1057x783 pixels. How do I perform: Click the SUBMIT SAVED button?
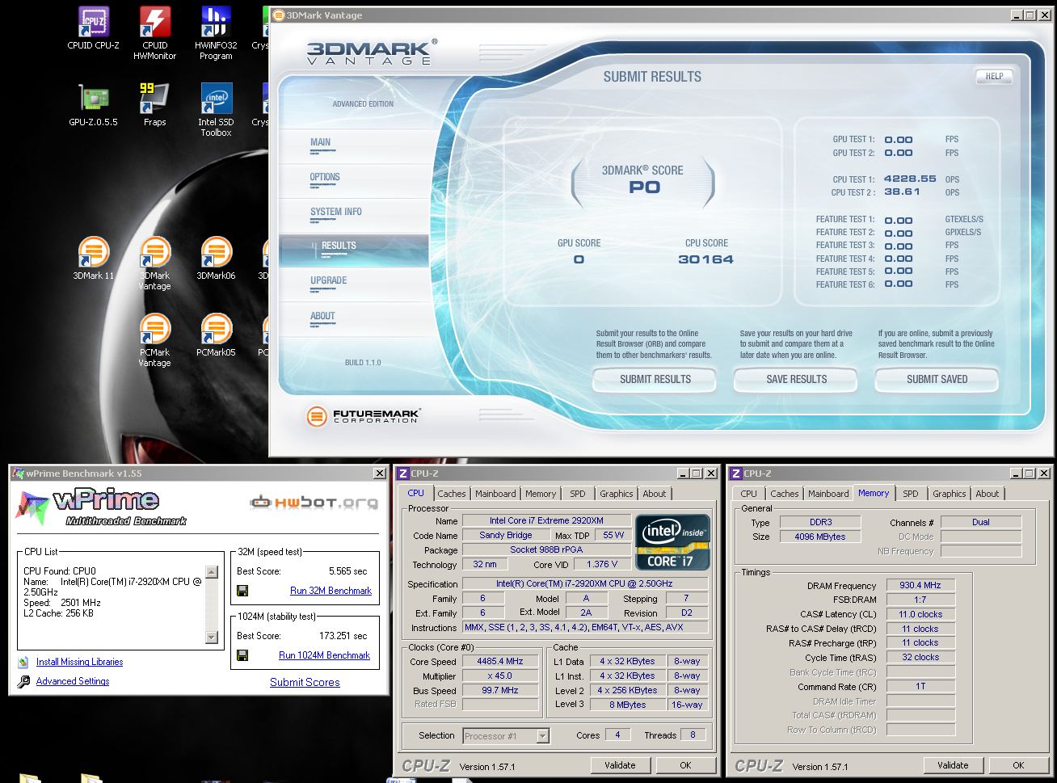click(x=937, y=379)
